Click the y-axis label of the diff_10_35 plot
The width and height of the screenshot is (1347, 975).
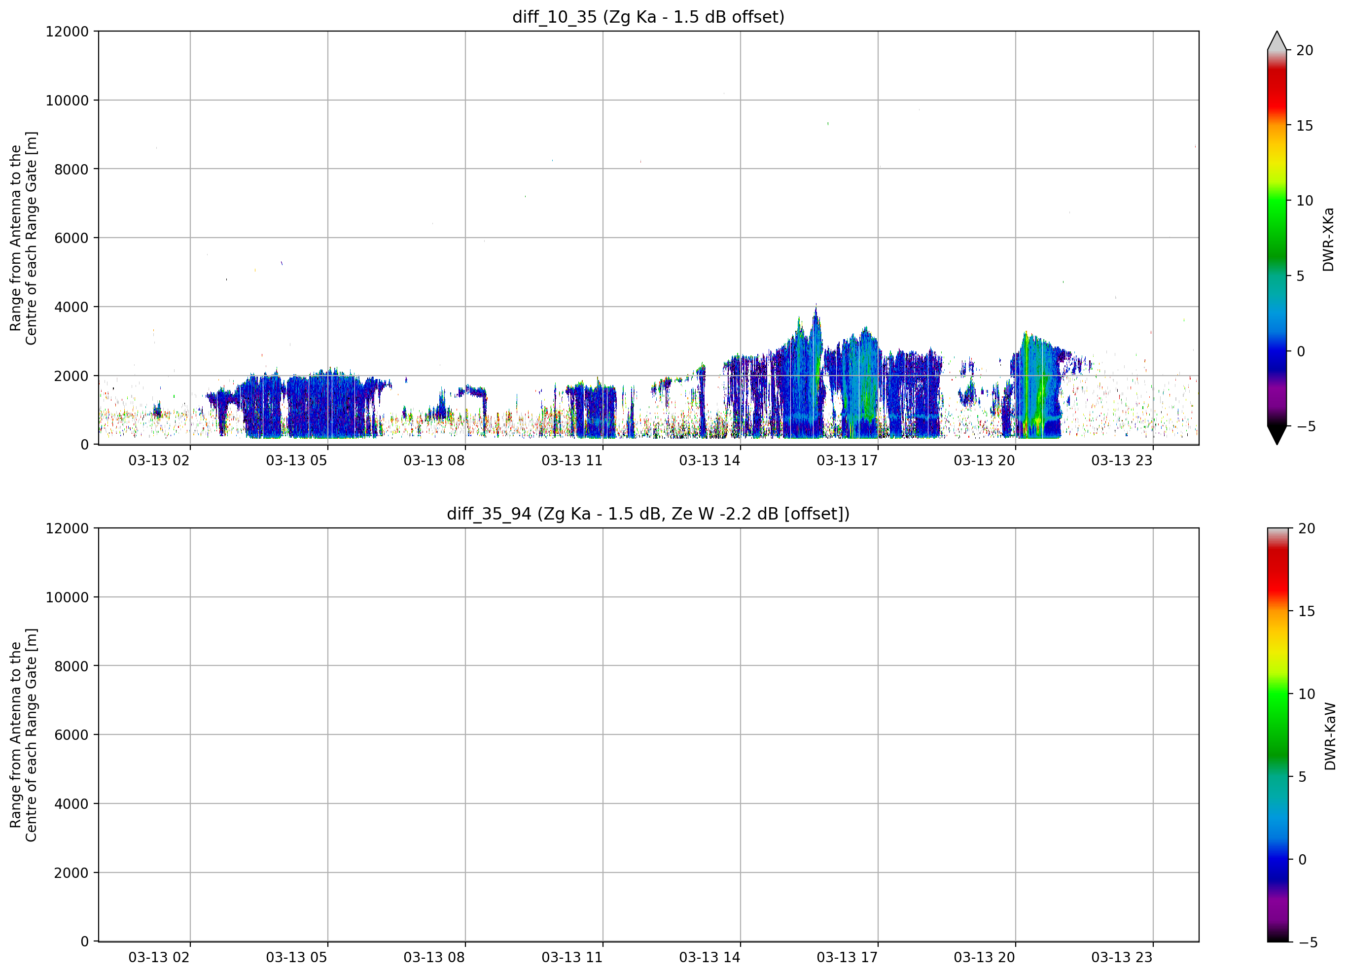(x=23, y=238)
